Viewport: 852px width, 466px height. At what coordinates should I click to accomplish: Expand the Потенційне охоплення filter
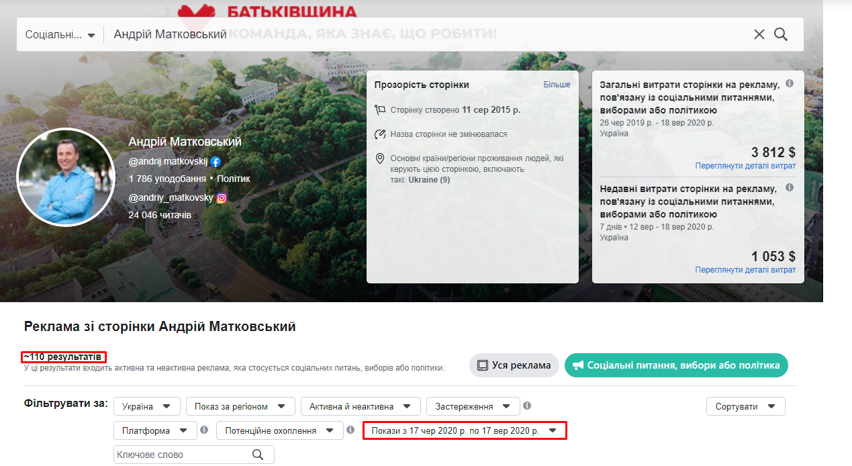[x=280, y=430]
